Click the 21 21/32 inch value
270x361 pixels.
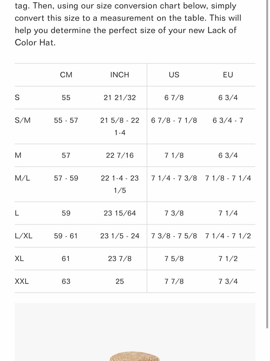click(120, 97)
